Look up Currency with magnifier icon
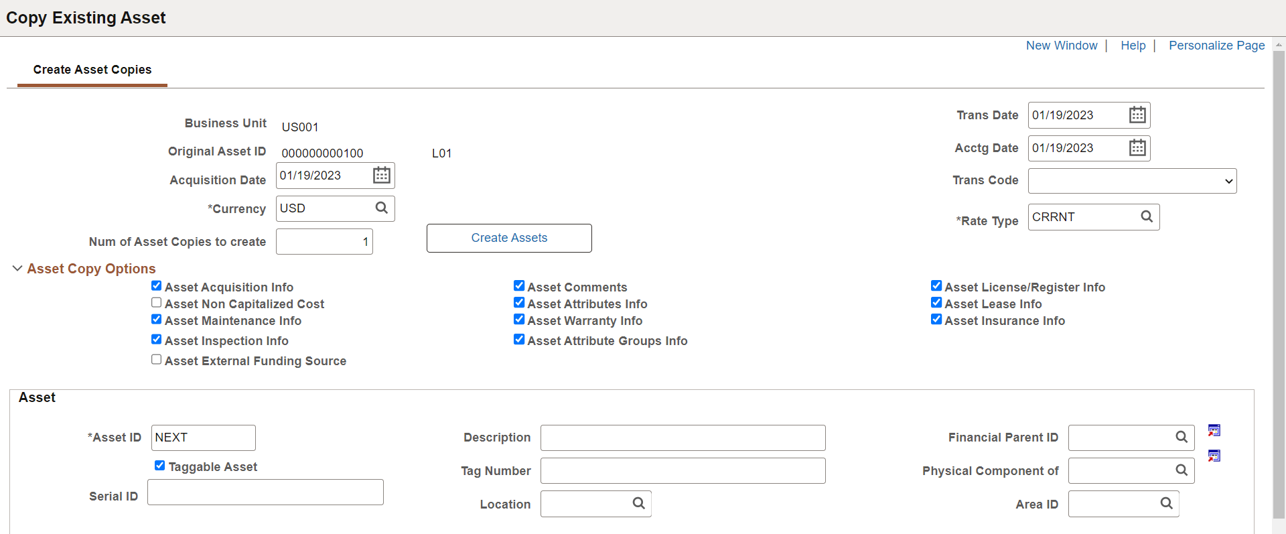 (x=381, y=208)
